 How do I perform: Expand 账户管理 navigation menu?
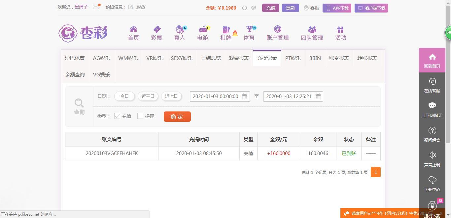(x=278, y=33)
